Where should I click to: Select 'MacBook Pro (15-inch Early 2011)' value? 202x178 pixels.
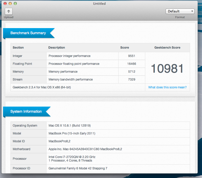click(72, 133)
